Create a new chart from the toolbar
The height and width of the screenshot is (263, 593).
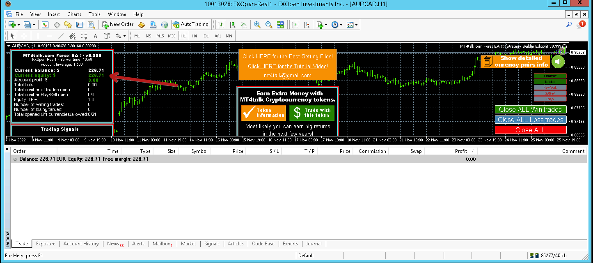(x=11, y=25)
